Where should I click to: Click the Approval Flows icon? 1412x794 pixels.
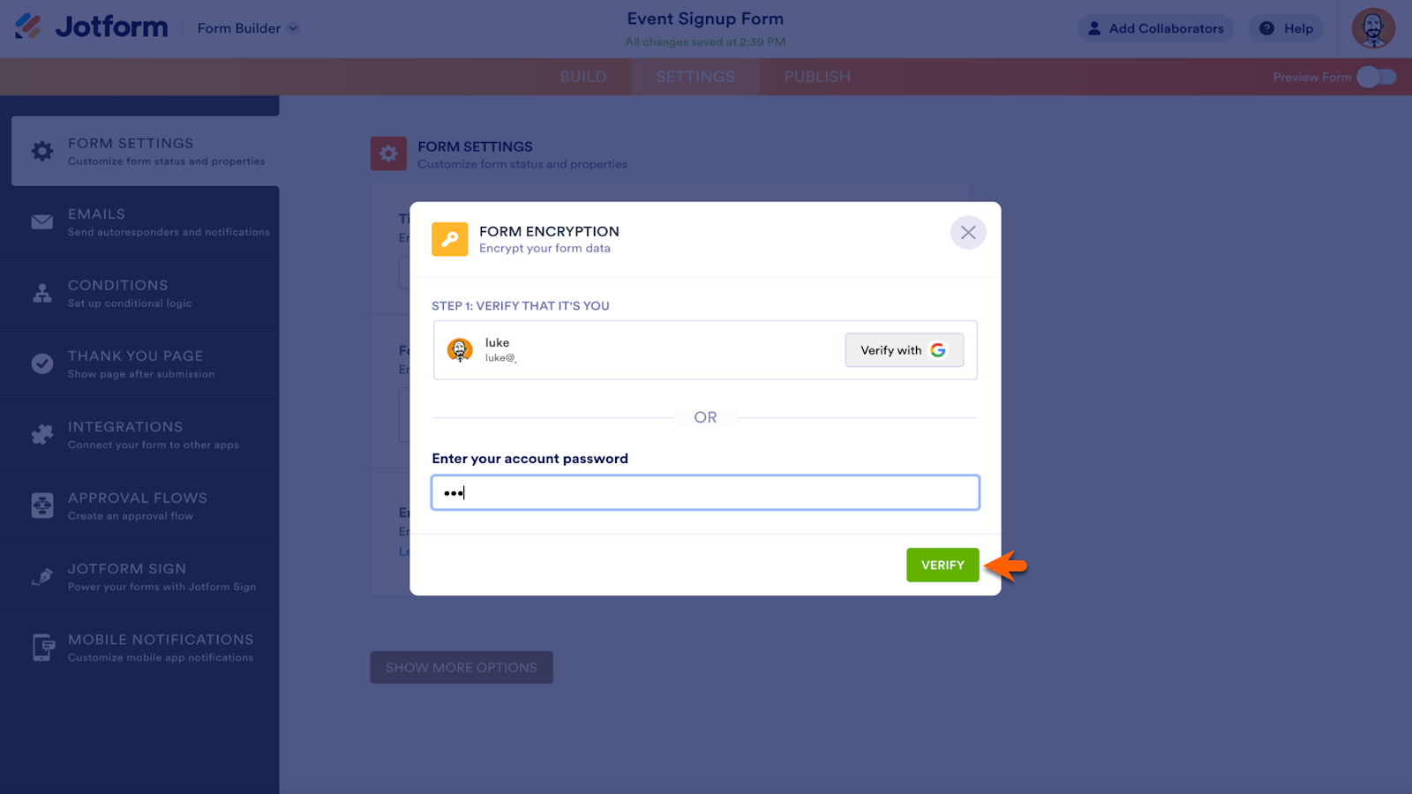pos(42,506)
